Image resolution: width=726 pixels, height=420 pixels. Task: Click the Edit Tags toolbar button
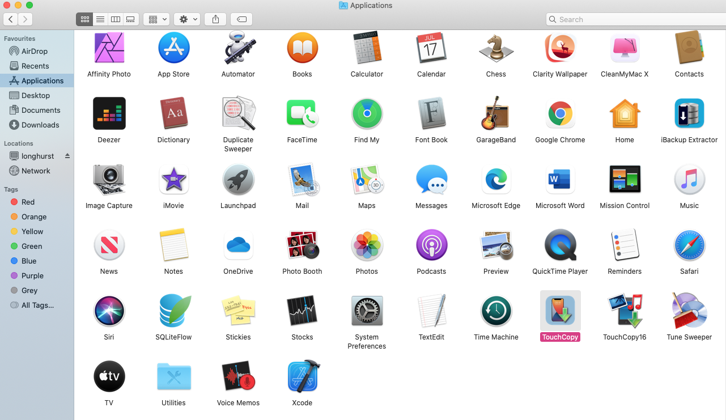click(x=241, y=19)
